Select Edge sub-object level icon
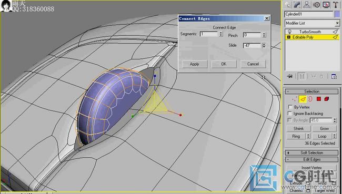342x194 pixels. (x=303, y=99)
